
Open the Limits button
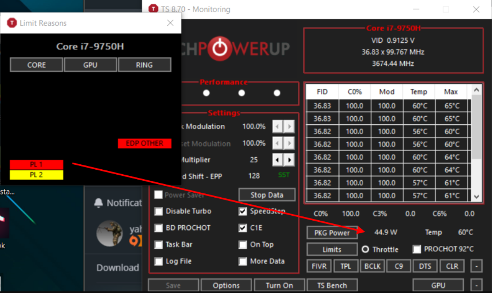332,249
